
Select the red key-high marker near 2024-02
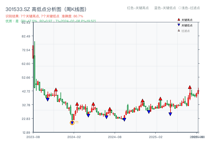[x=77, y=104]
